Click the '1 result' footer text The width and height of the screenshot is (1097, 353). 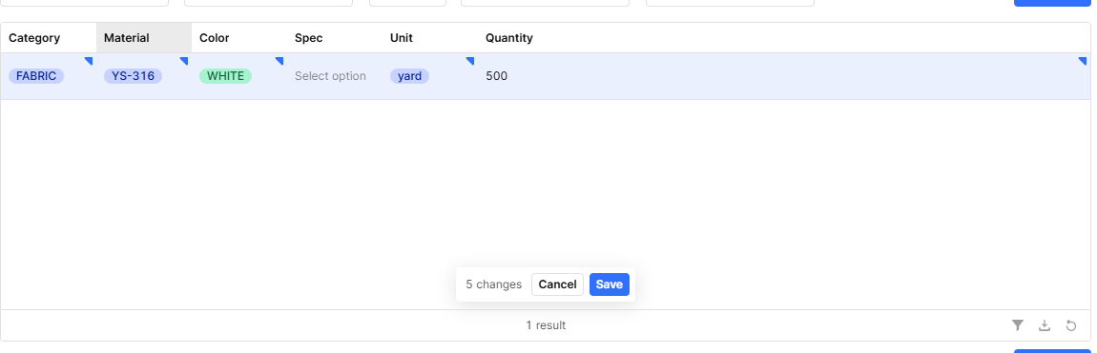pyautogui.click(x=546, y=325)
